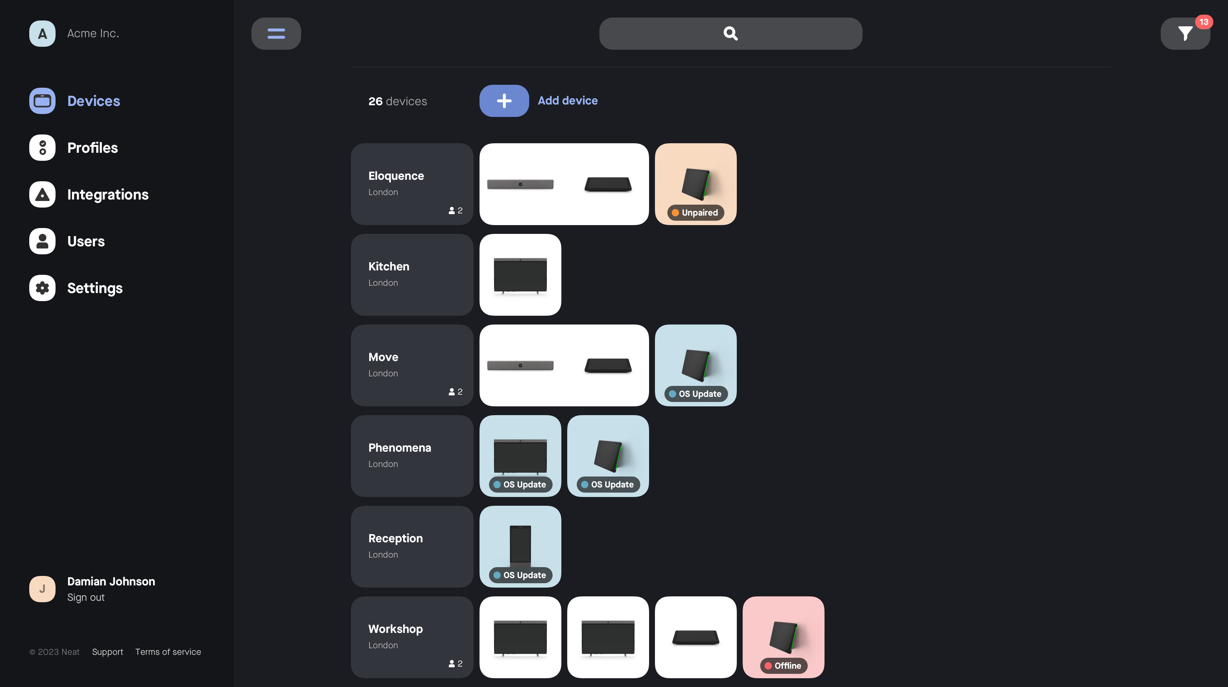
Task: Open the Devices section icon in sidebar
Action: coord(42,100)
